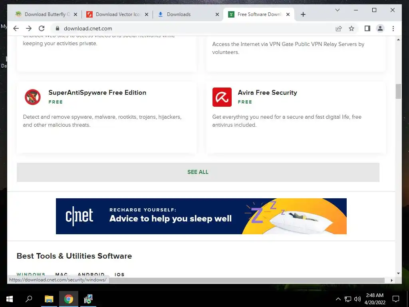Viewport: 409px width, 307px height.
Task: Switch to the Downloads tab
Action: [x=188, y=14]
